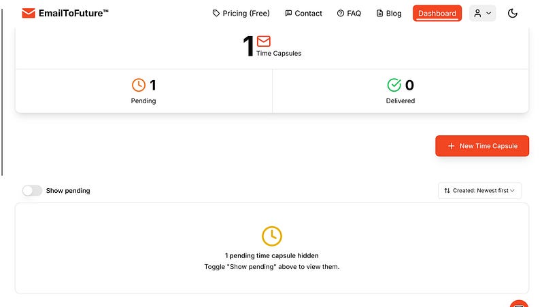Click the price tag icon beside Pricing
This screenshot has width=544, height=307.
pos(216,13)
